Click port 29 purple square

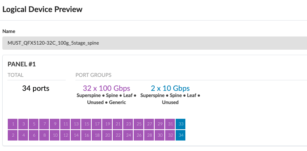click(160, 124)
